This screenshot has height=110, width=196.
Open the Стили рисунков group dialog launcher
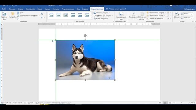point(114,22)
